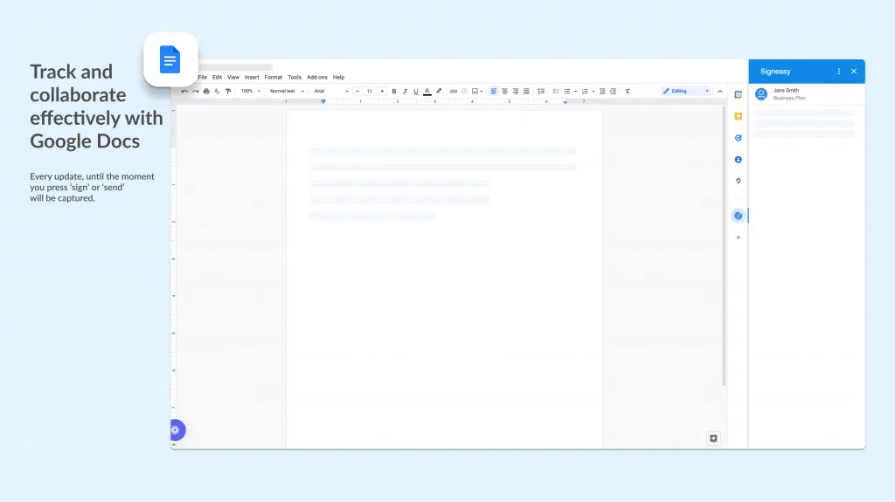Increase font size with plus button
Screen dimensions: 895x502
[382, 92]
